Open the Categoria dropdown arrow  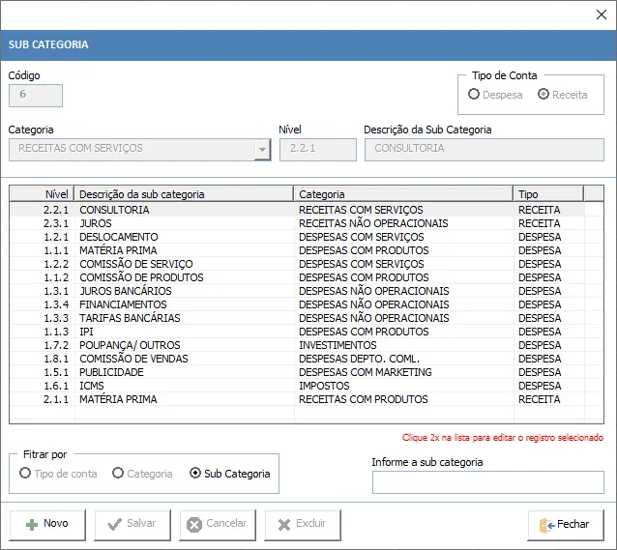click(262, 150)
